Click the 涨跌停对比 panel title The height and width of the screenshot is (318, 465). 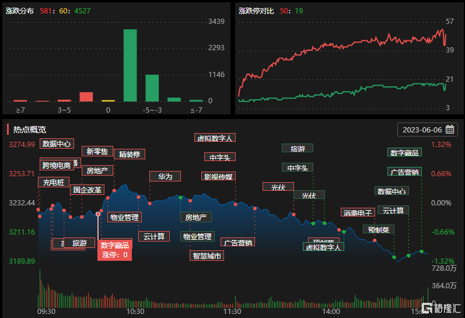point(256,11)
